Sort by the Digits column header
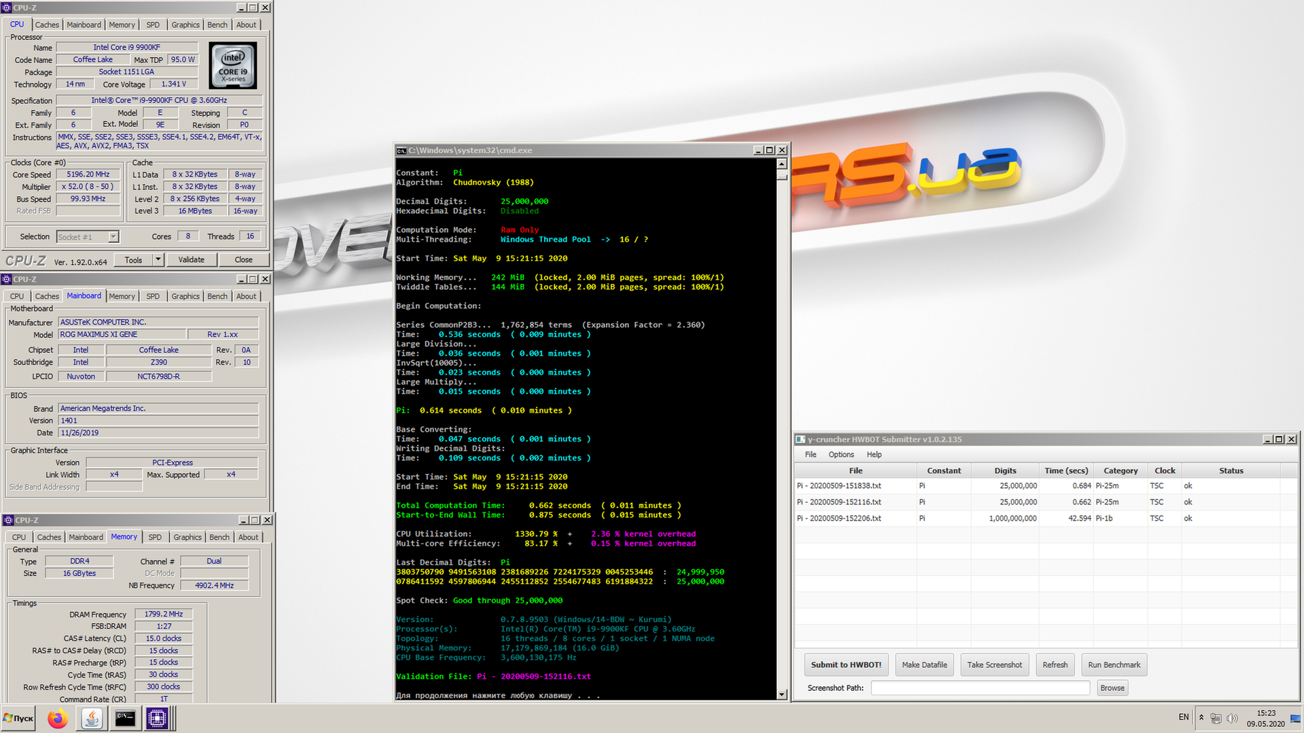Image resolution: width=1304 pixels, height=733 pixels. (x=1005, y=470)
